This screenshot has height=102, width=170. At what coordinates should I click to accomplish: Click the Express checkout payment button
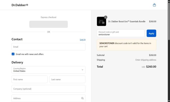point(48,24)
